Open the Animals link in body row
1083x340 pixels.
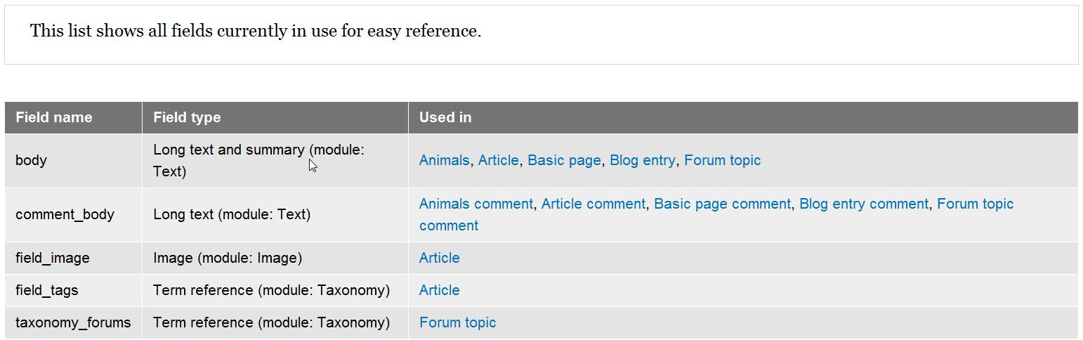click(444, 160)
